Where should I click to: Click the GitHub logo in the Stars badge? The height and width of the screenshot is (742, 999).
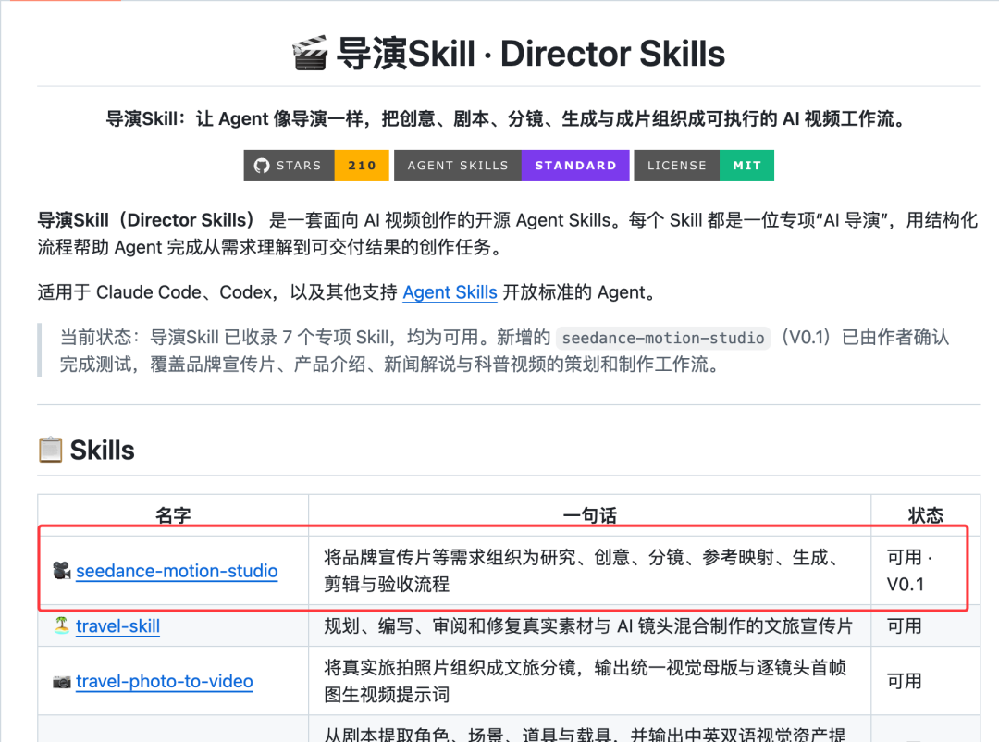pyautogui.click(x=261, y=166)
